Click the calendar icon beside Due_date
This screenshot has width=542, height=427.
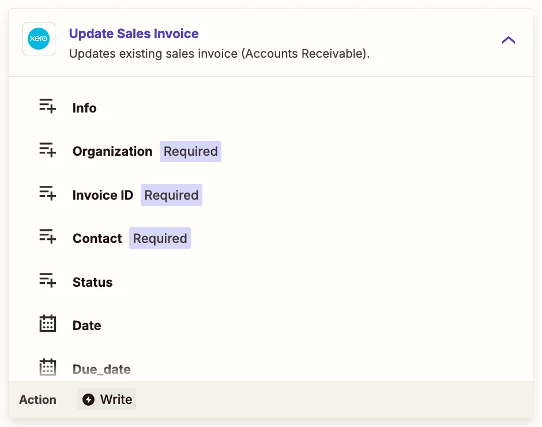click(48, 367)
